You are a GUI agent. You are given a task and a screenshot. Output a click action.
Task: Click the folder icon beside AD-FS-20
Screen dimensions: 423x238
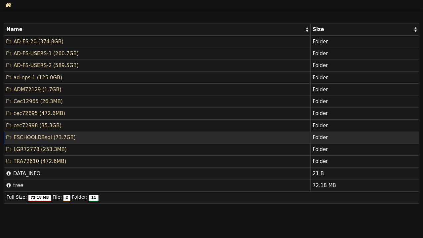[x=9, y=42]
